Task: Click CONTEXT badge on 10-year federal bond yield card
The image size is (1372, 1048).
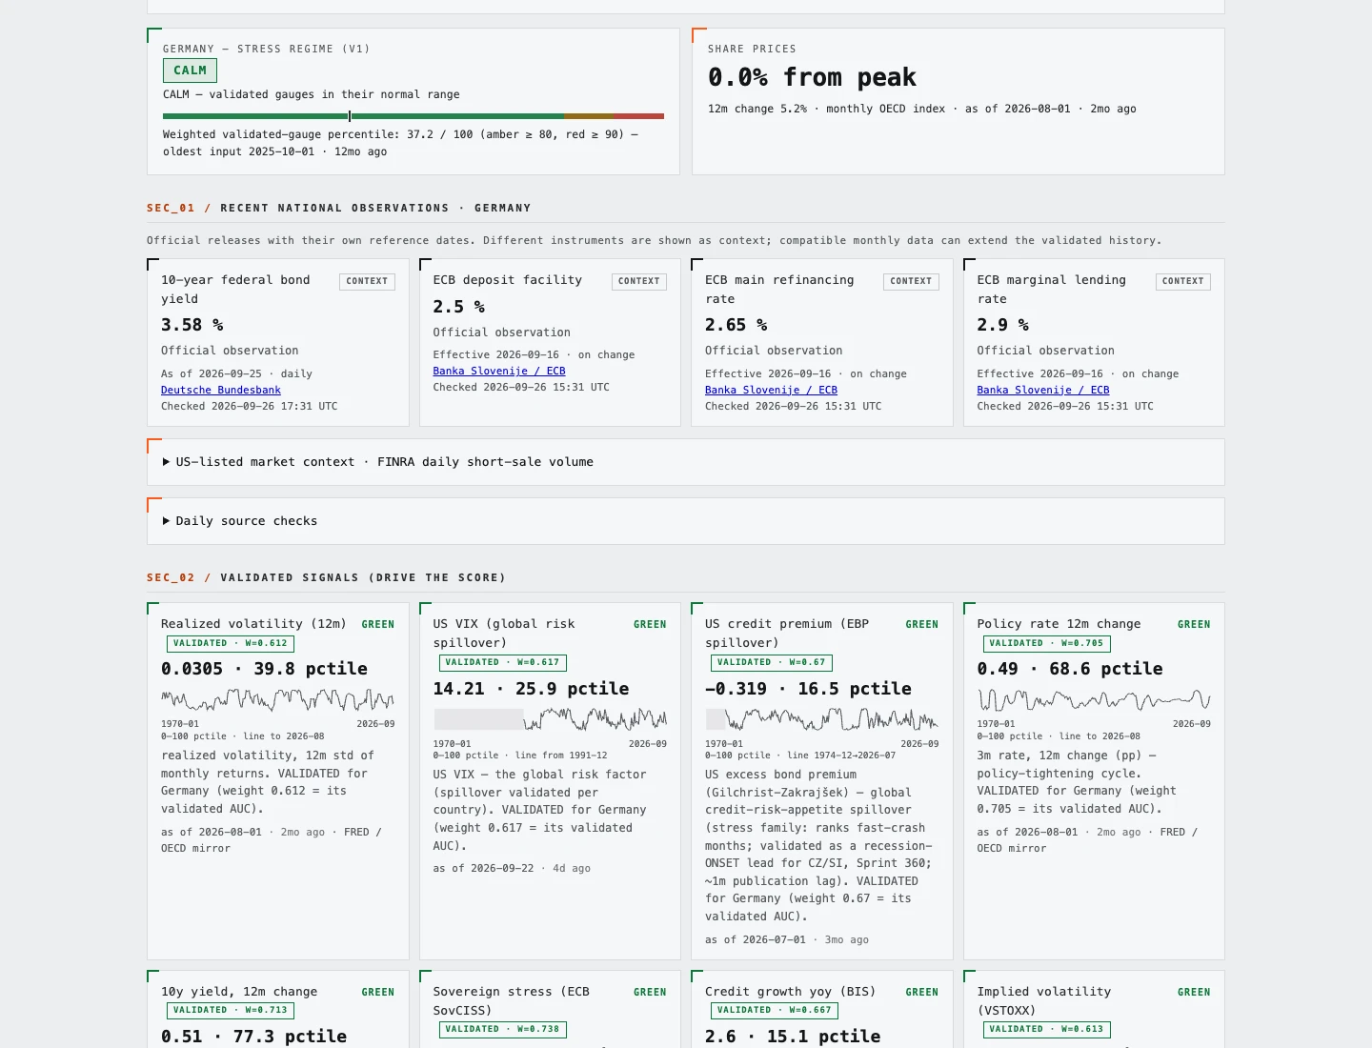Action: pyautogui.click(x=367, y=281)
